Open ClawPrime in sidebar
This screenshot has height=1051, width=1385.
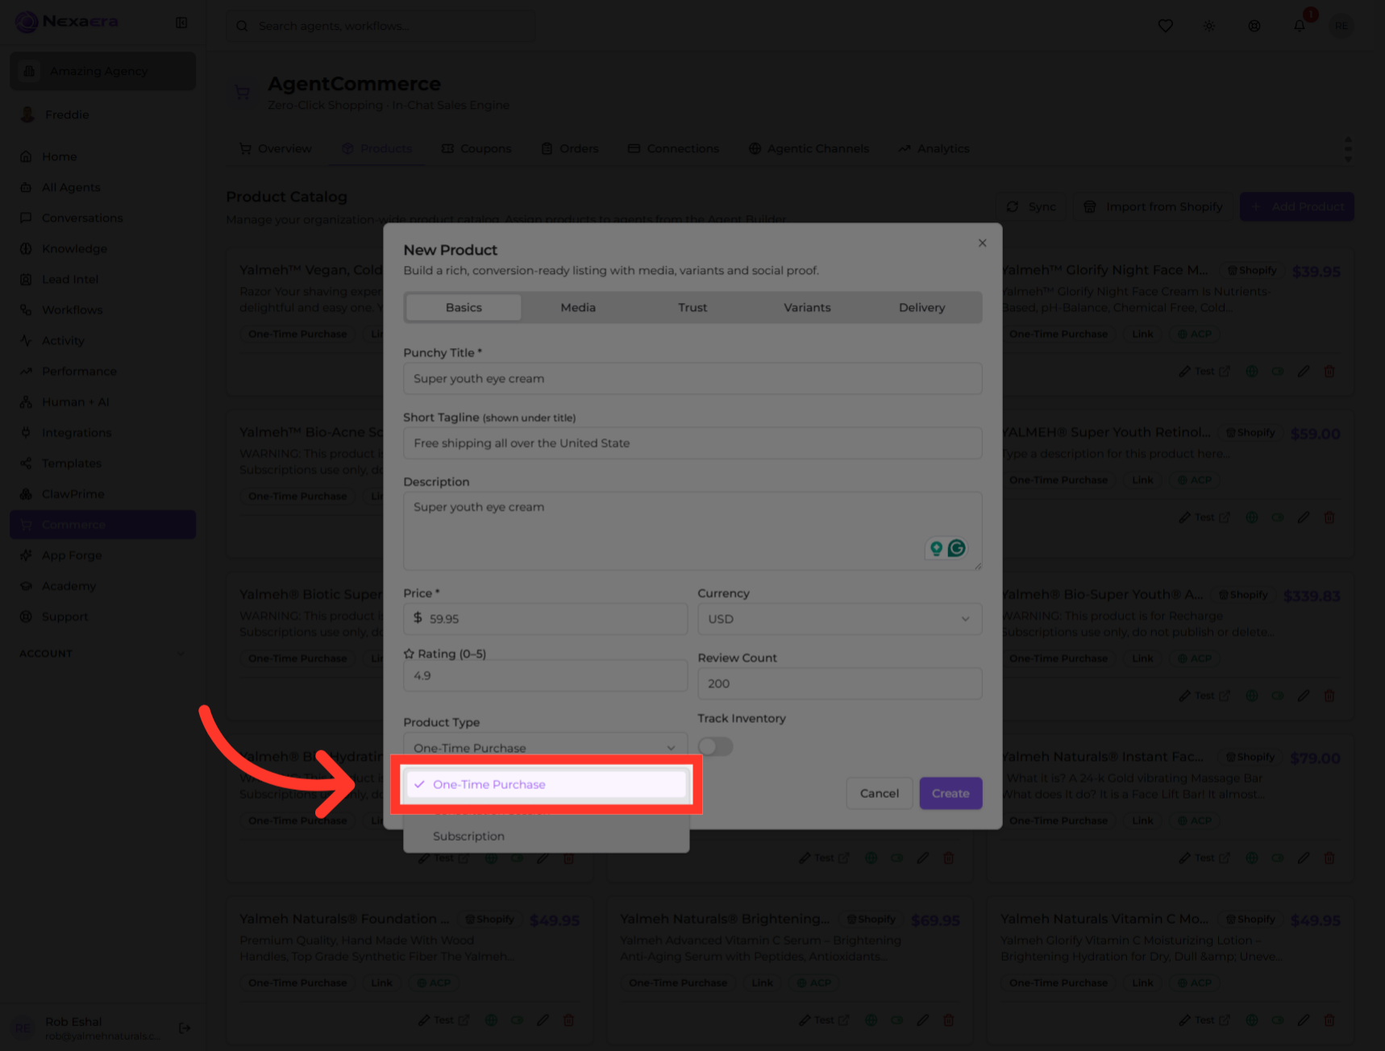pos(102,493)
